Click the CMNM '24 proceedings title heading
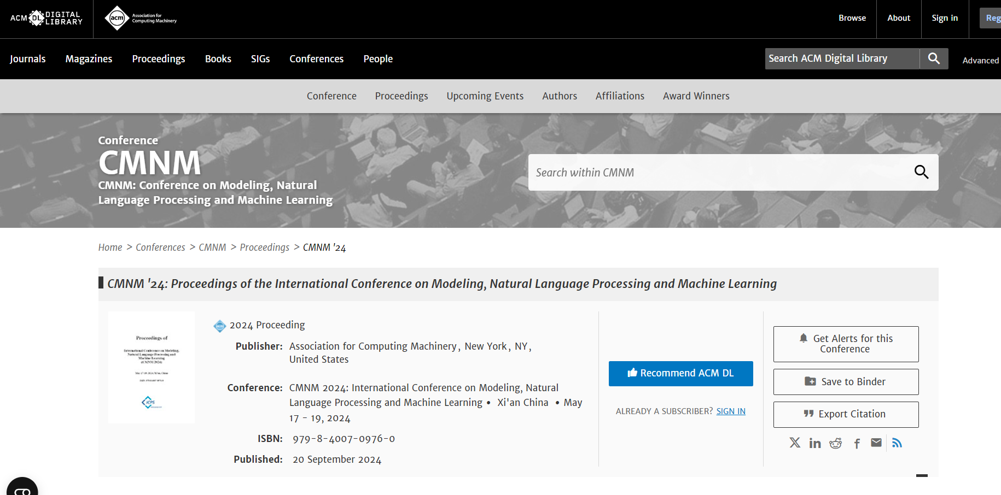Image resolution: width=1001 pixels, height=495 pixels. [442, 284]
